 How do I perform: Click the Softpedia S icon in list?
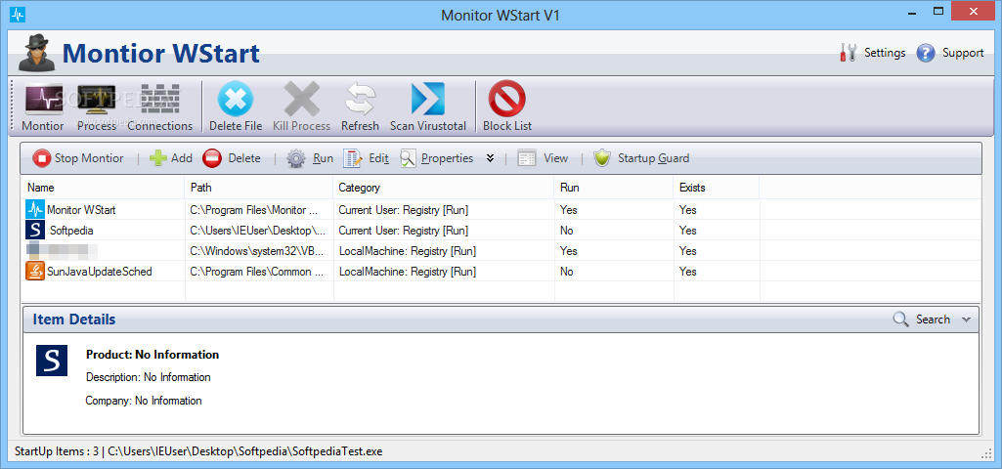point(35,230)
